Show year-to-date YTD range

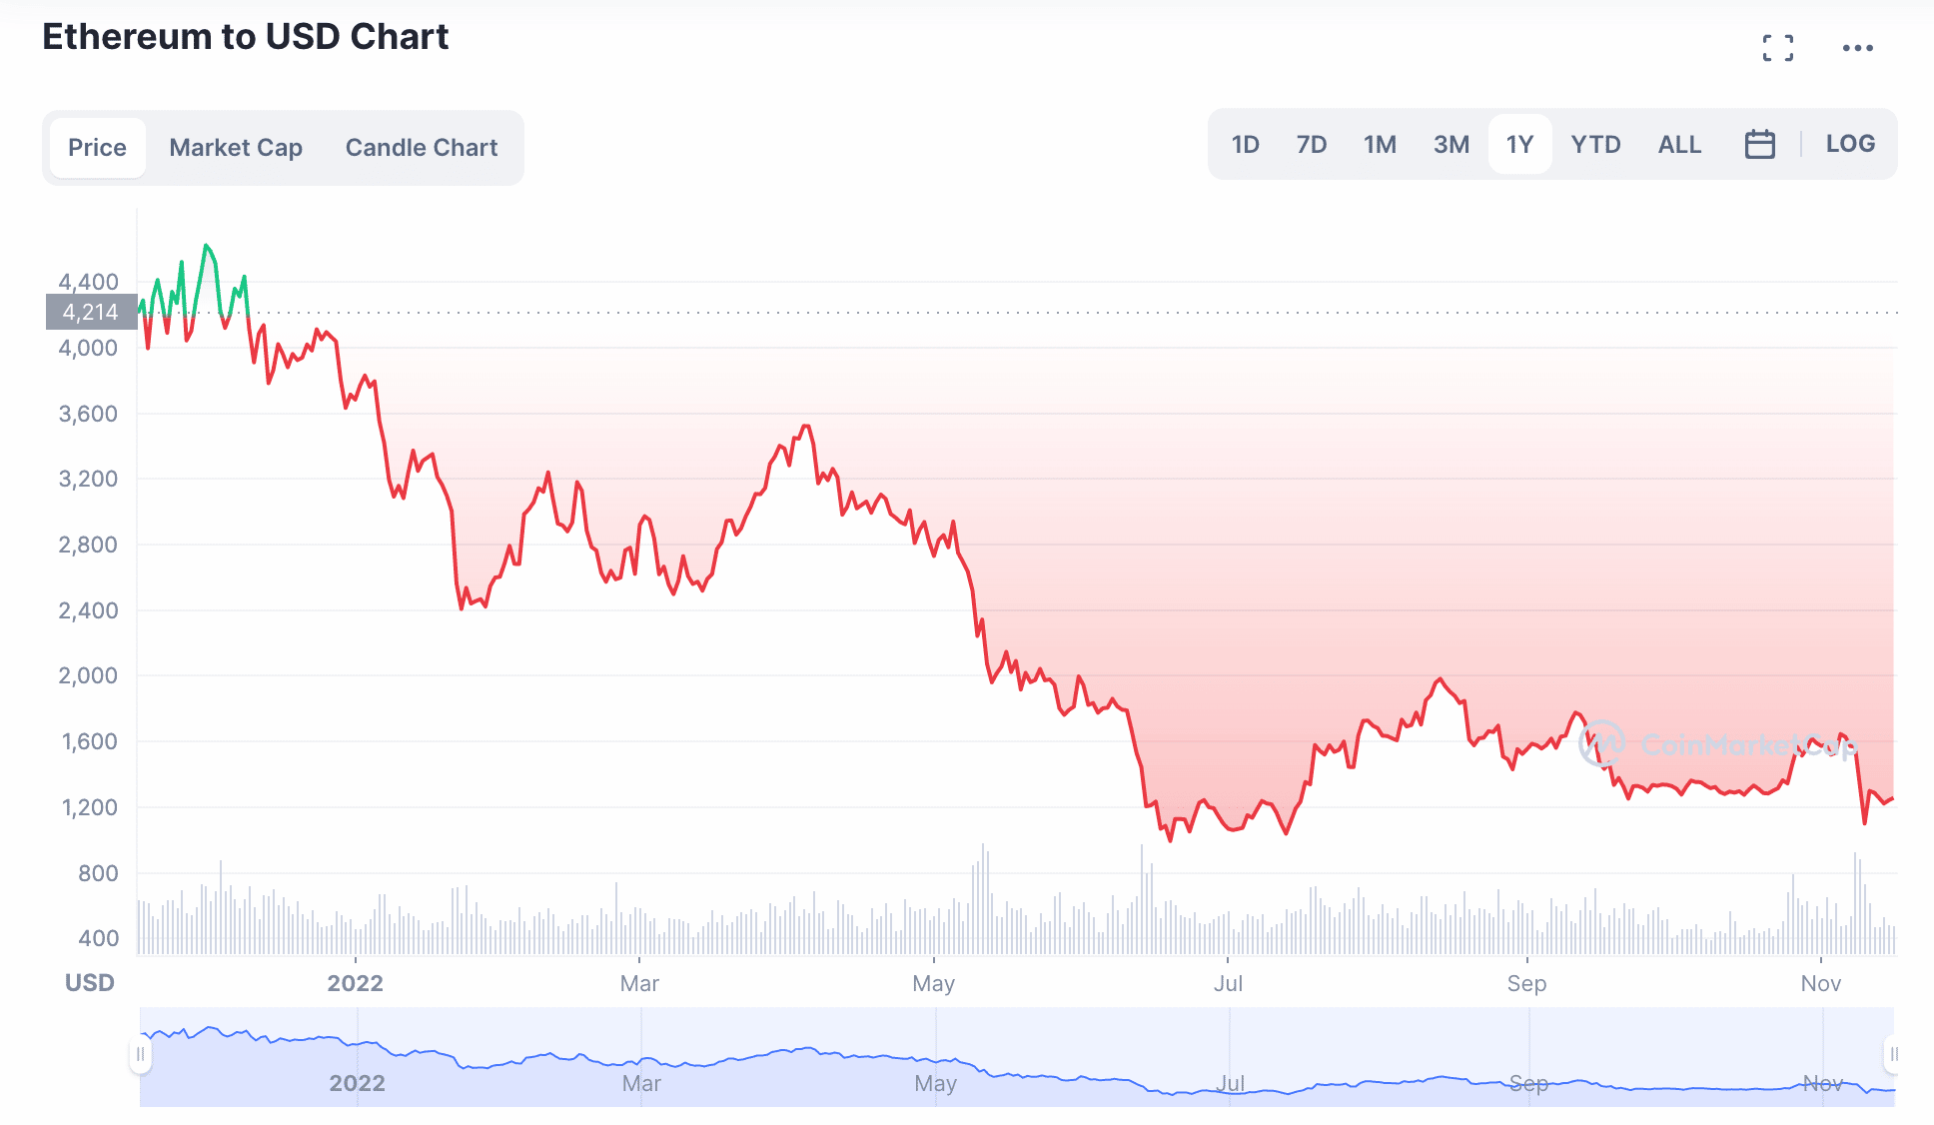(x=1595, y=145)
